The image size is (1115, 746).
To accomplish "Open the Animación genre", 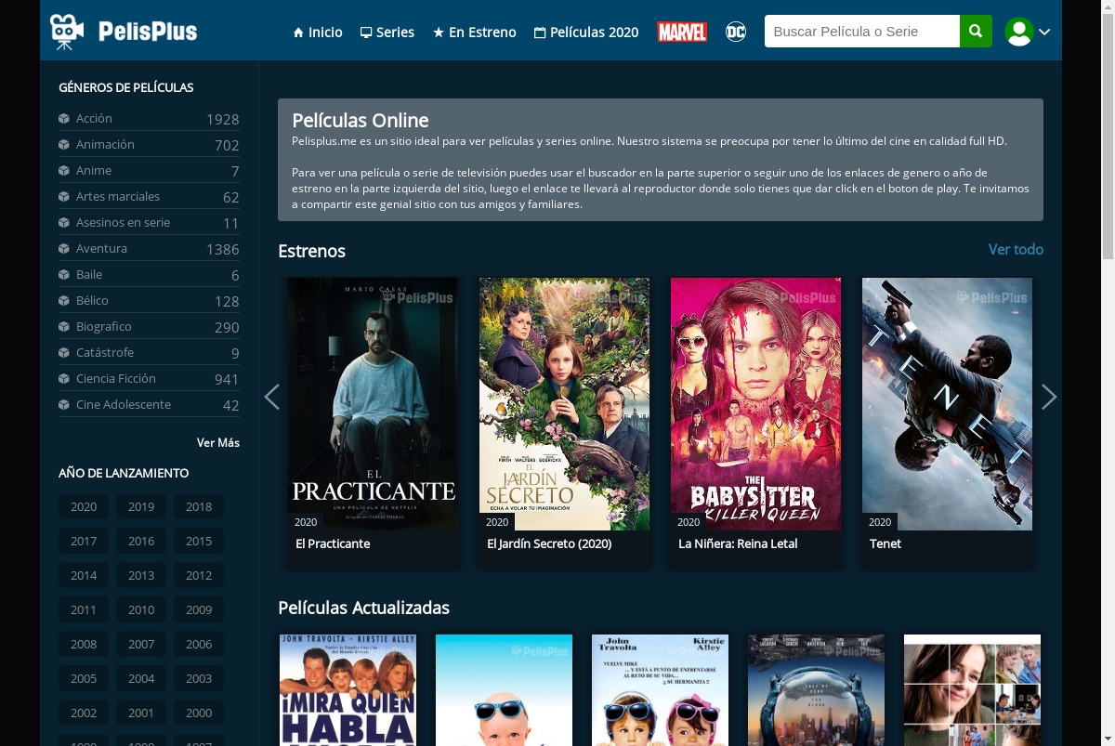I will click(149, 145).
